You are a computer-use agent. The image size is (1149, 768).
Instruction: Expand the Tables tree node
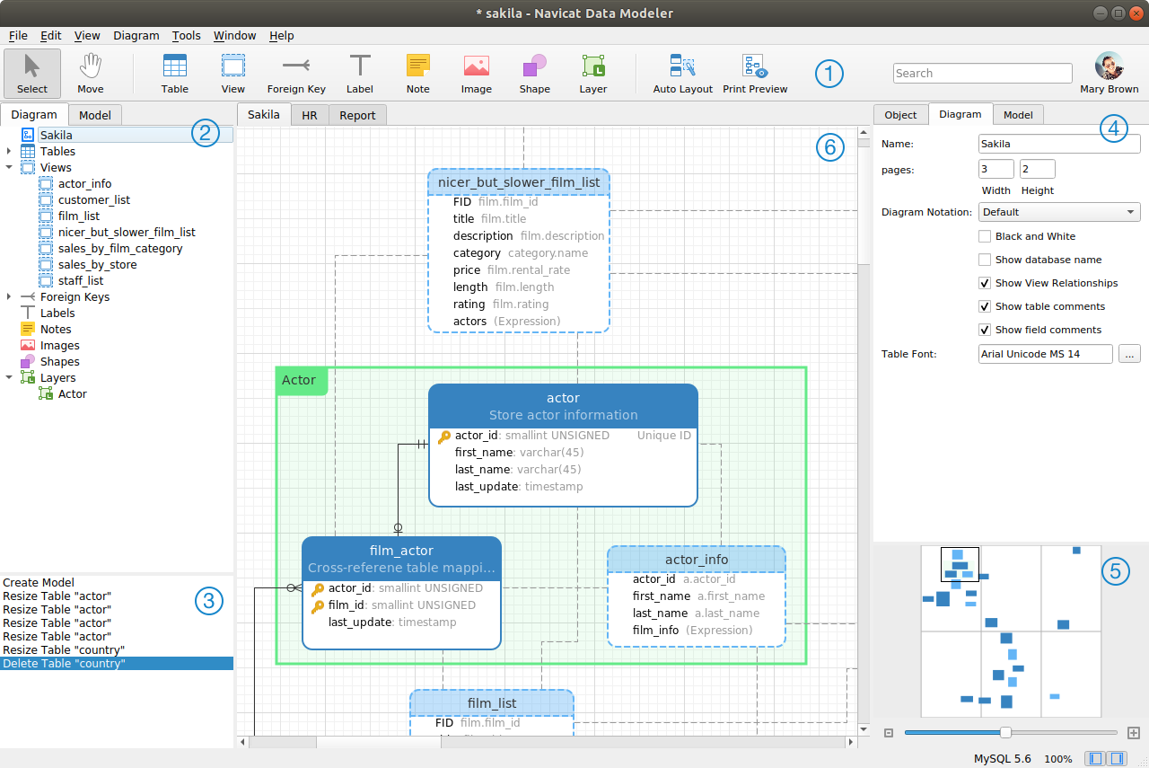(9, 152)
